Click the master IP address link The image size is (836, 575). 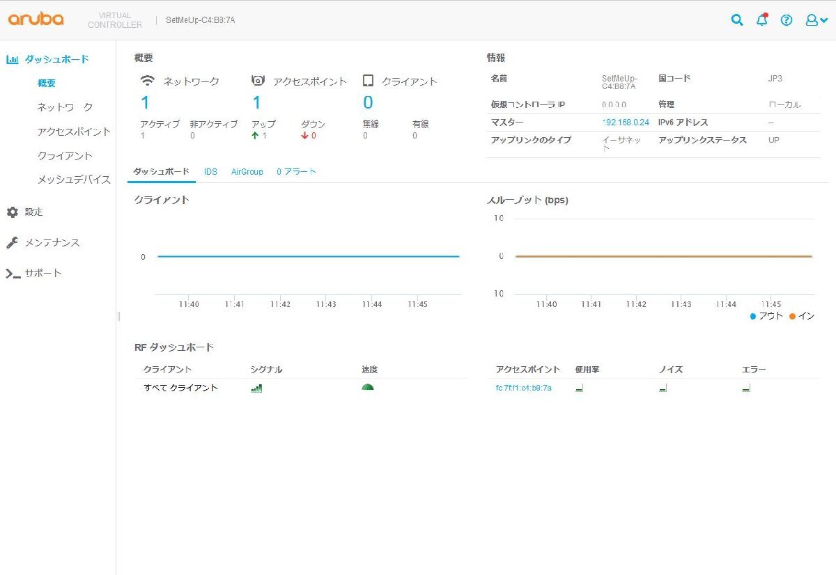626,123
